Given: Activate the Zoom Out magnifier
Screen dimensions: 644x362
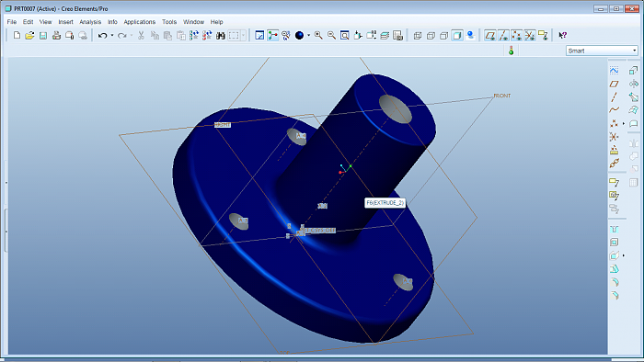Looking at the screenshot, I should pyautogui.click(x=331, y=36).
